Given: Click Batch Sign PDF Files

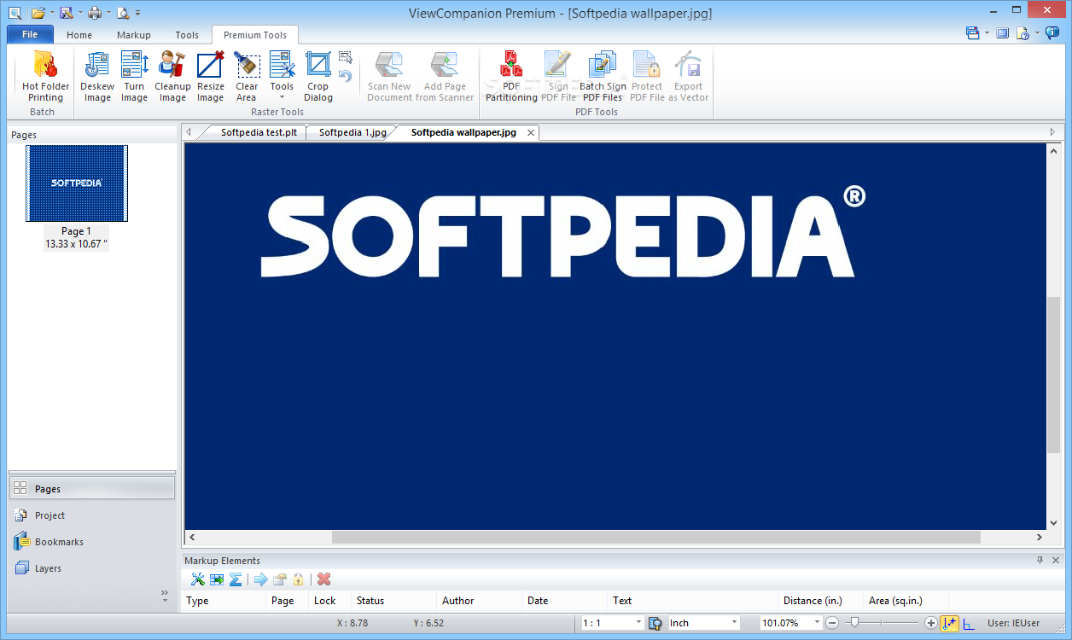Looking at the screenshot, I should tap(603, 76).
